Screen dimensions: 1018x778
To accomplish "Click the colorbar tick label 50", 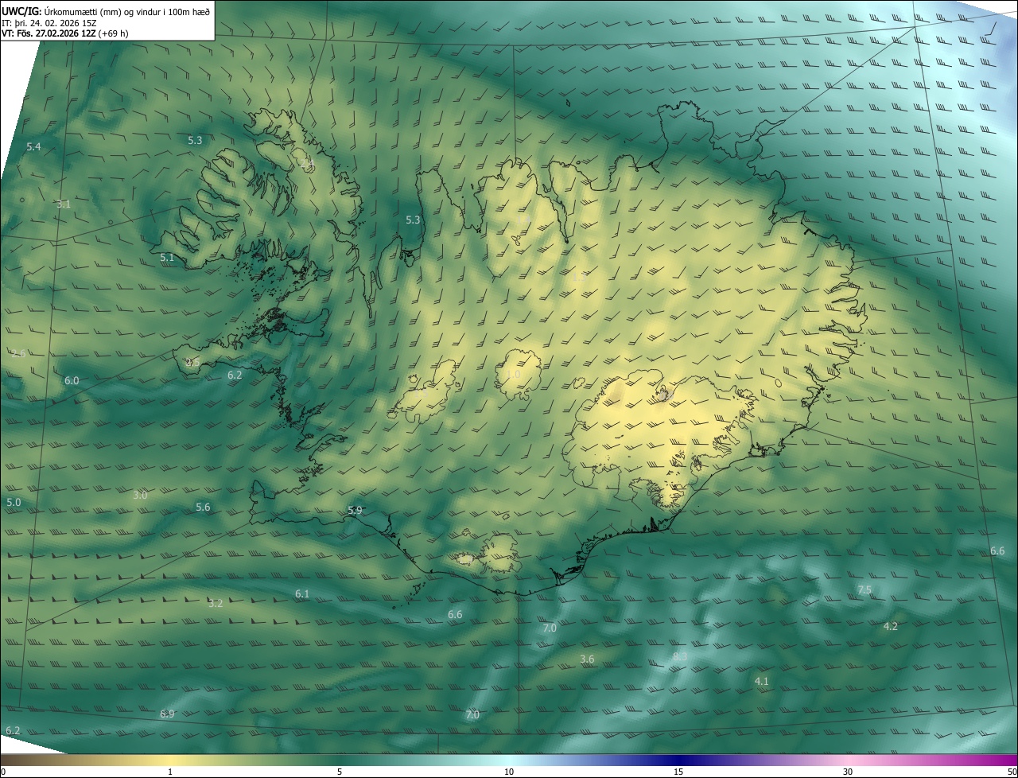I will 1012,772.
